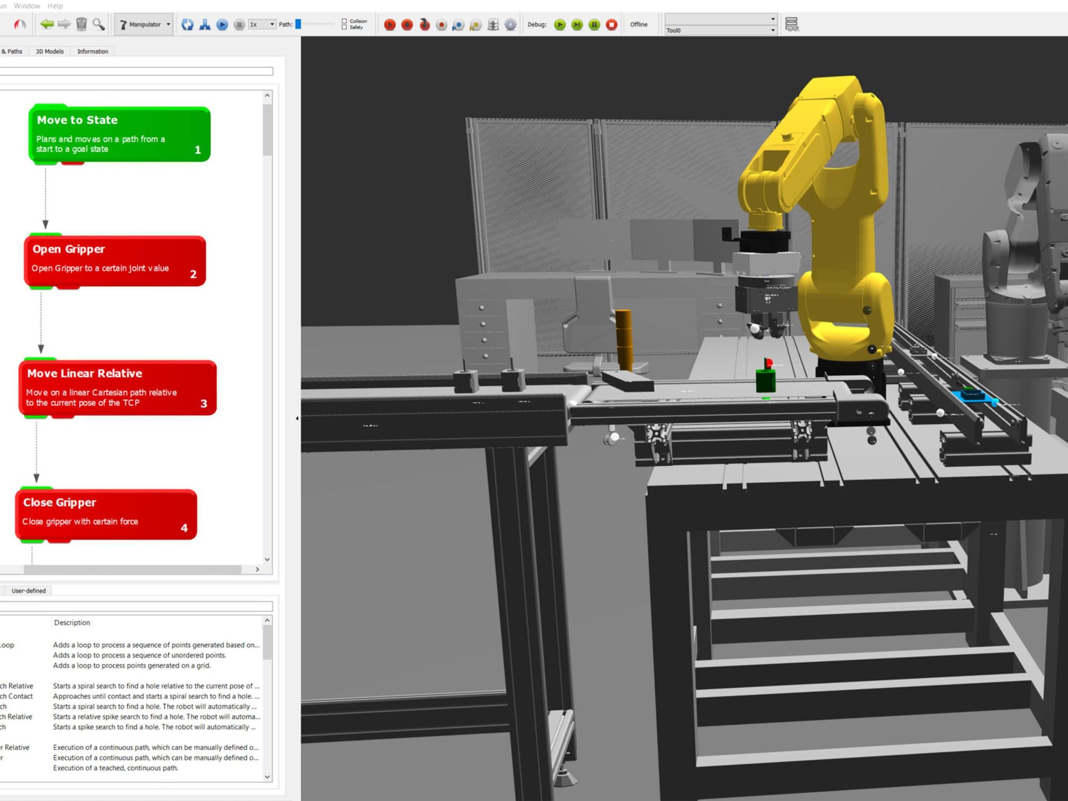The height and width of the screenshot is (801, 1068).
Task: Click the gray forward arrow
Action: click(64, 24)
